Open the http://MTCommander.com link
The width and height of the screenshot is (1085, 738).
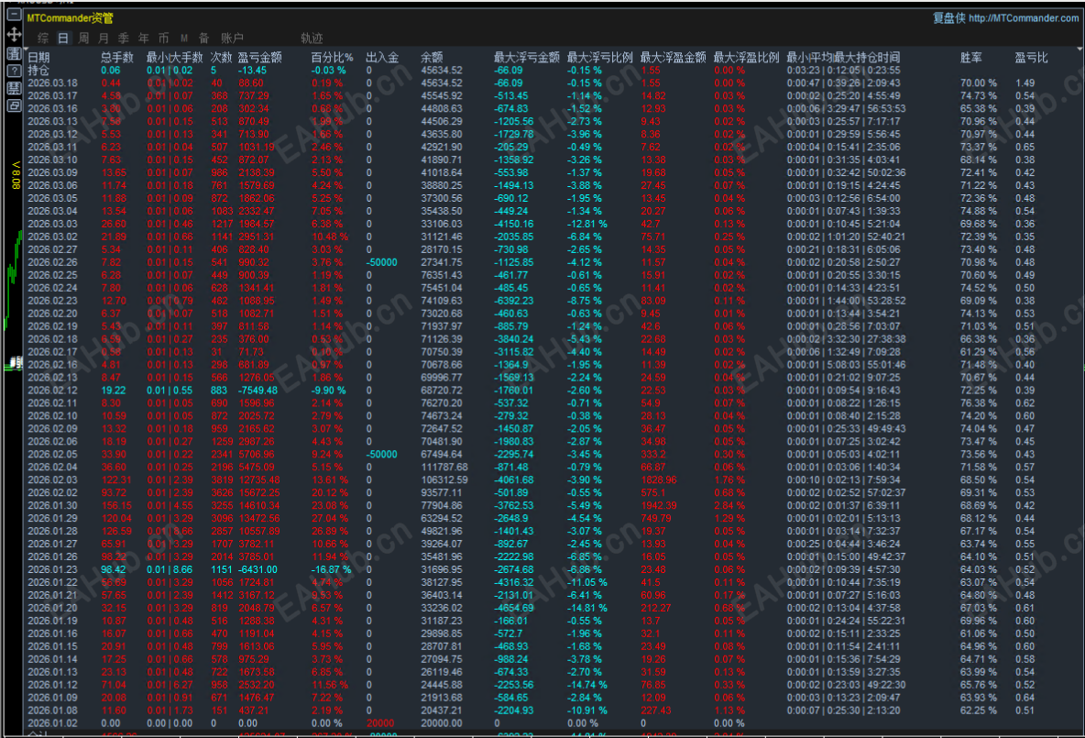pyautogui.click(x=1024, y=18)
